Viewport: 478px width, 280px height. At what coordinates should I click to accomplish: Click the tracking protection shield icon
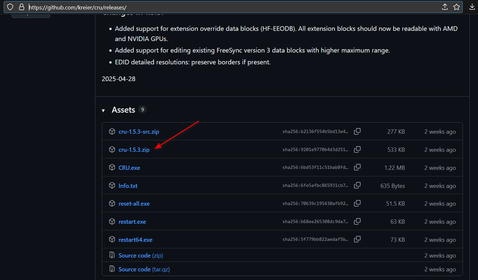tap(10, 7)
